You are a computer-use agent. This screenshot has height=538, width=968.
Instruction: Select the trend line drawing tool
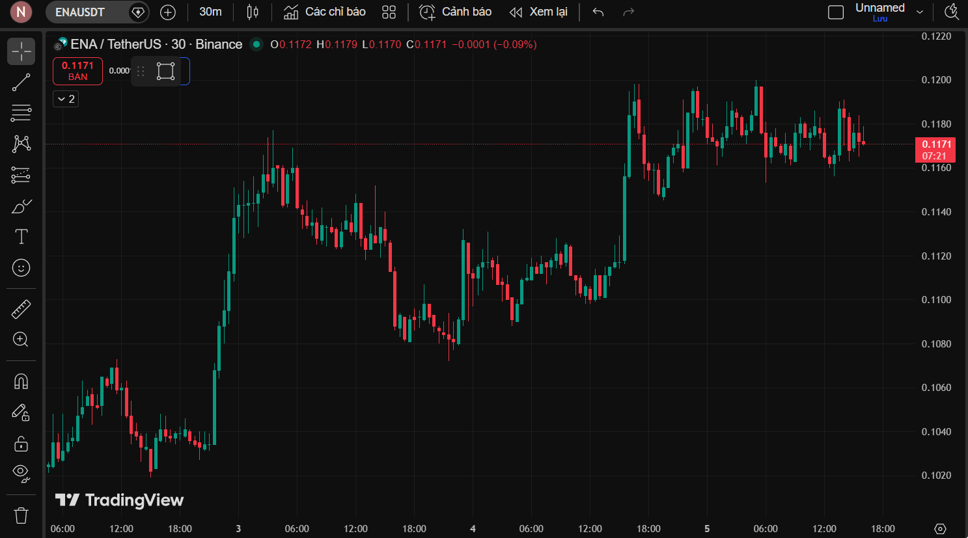click(x=21, y=83)
